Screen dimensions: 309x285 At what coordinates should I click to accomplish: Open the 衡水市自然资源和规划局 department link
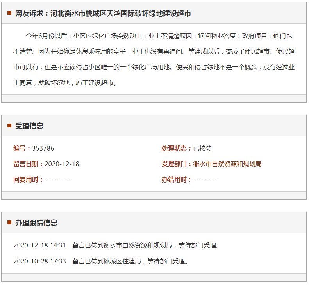[227, 164]
